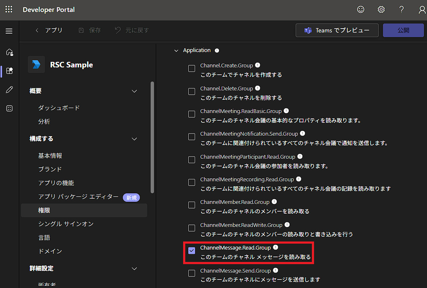Screen dimensions: 427x288
Task: Send feedback via the smiley face icon
Action: point(361,9)
